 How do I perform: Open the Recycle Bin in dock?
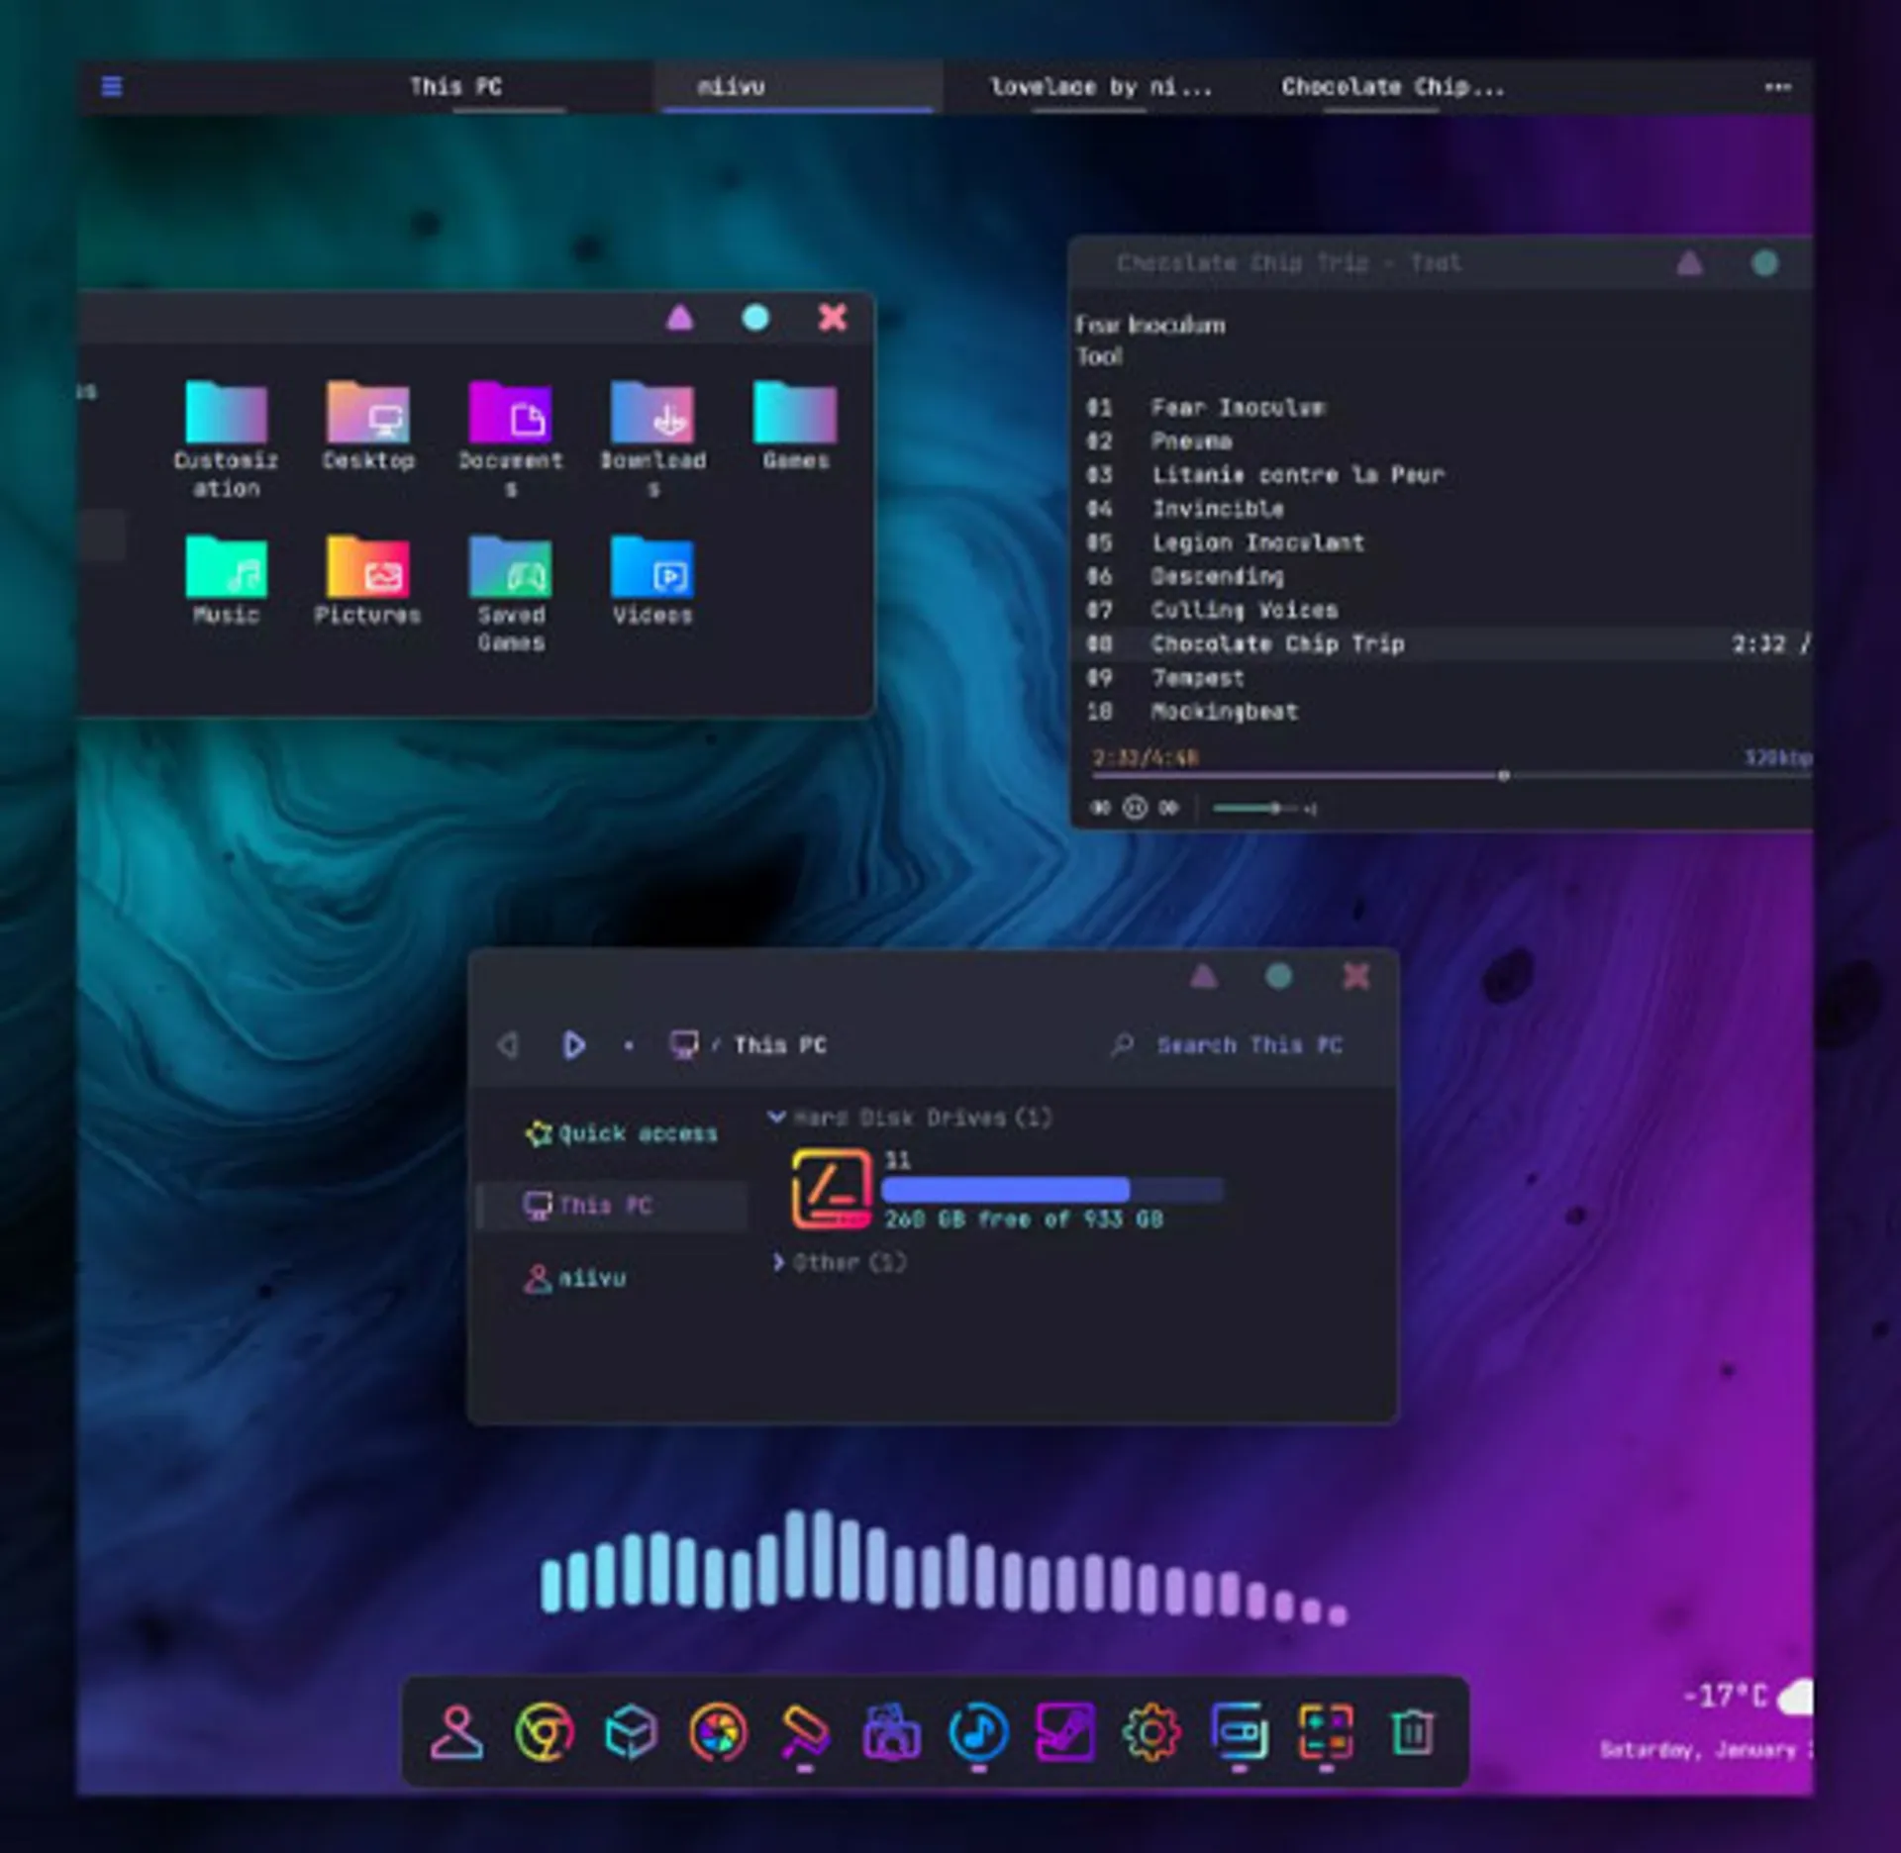(1413, 1732)
